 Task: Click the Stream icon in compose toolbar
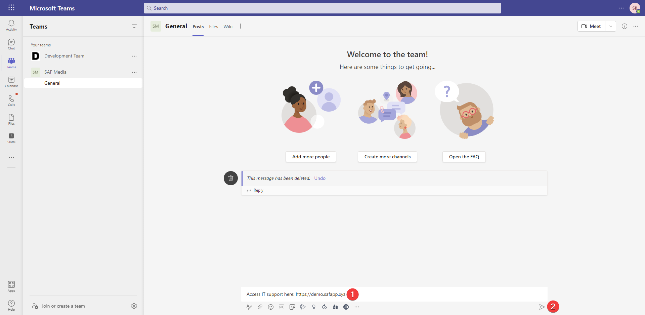pyautogui.click(x=303, y=307)
